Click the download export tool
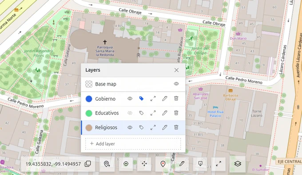The height and width of the screenshot is (175, 302). [200, 164]
